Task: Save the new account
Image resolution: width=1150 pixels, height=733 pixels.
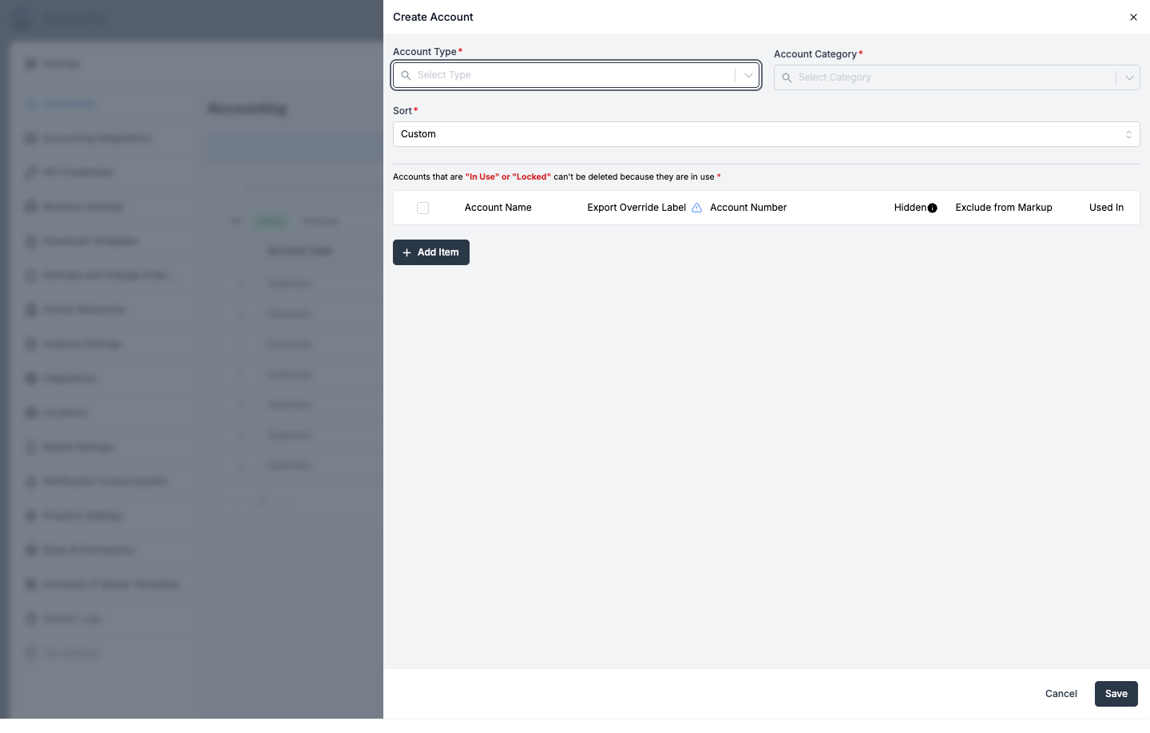Action: (1116, 694)
